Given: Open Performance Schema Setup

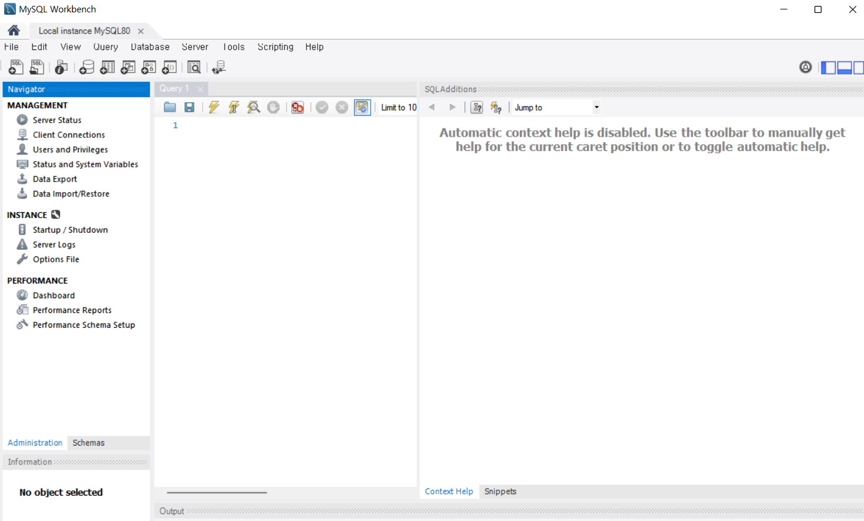Looking at the screenshot, I should [x=84, y=325].
